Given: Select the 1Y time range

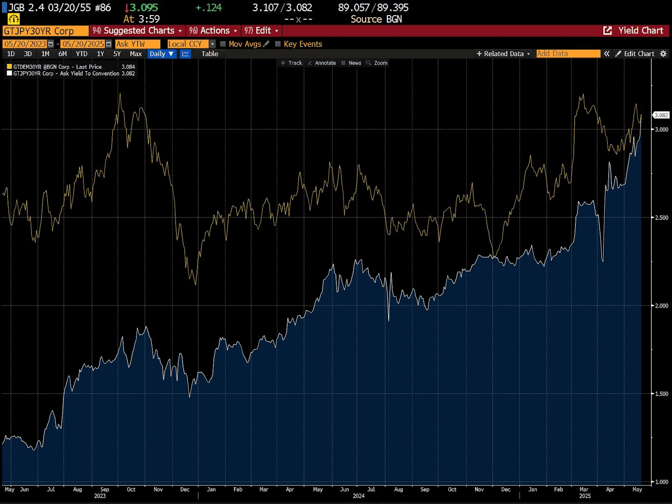Looking at the screenshot, I should [x=100, y=54].
